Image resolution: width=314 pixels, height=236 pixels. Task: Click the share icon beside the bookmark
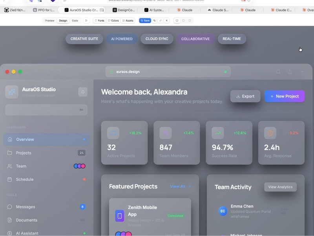click(x=290, y=72)
